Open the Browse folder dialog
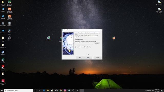 tap(97, 43)
